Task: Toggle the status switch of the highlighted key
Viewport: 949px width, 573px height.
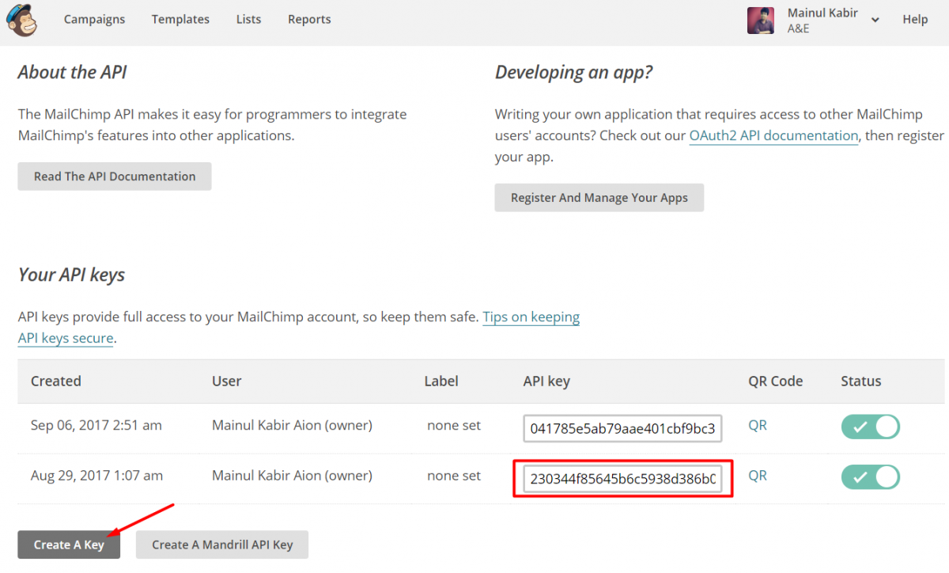Action: 870,477
